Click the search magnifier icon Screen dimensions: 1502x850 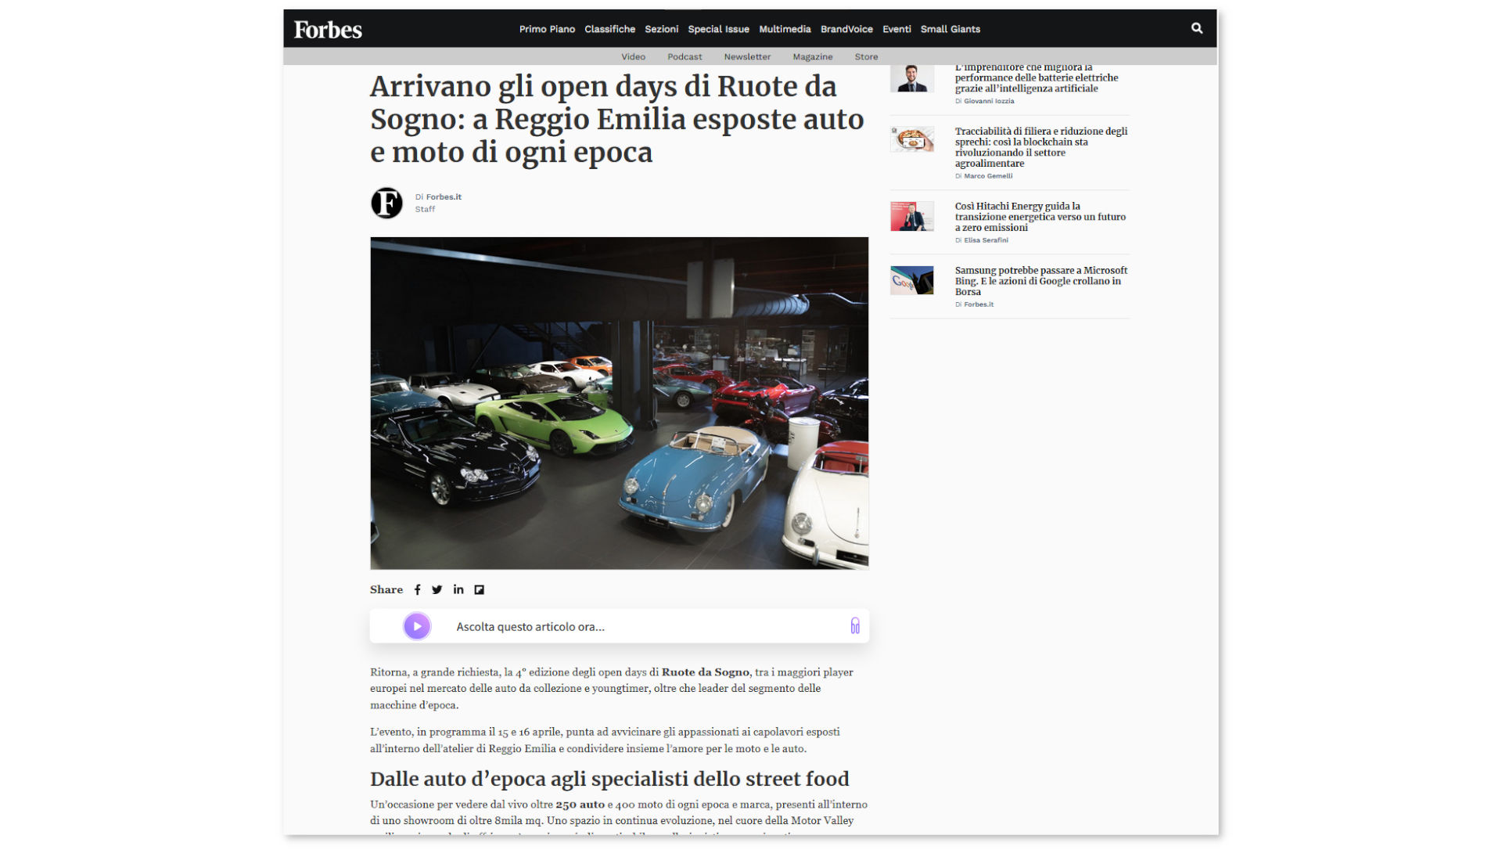(x=1196, y=28)
